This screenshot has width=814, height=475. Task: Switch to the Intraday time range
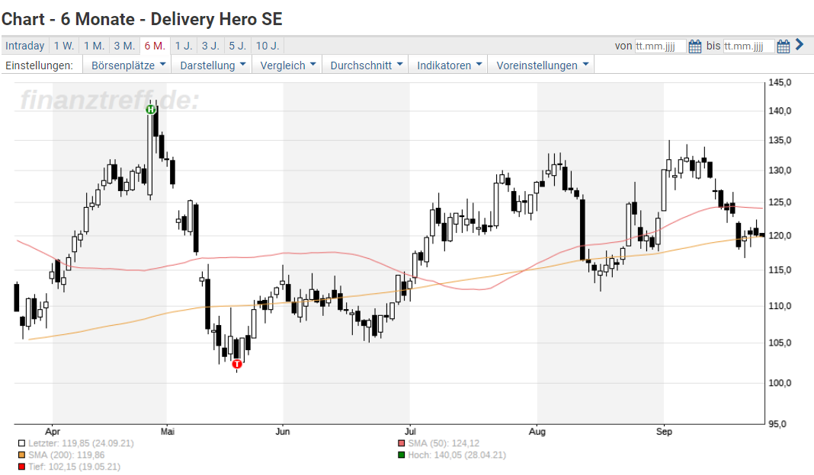click(x=25, y=46)
